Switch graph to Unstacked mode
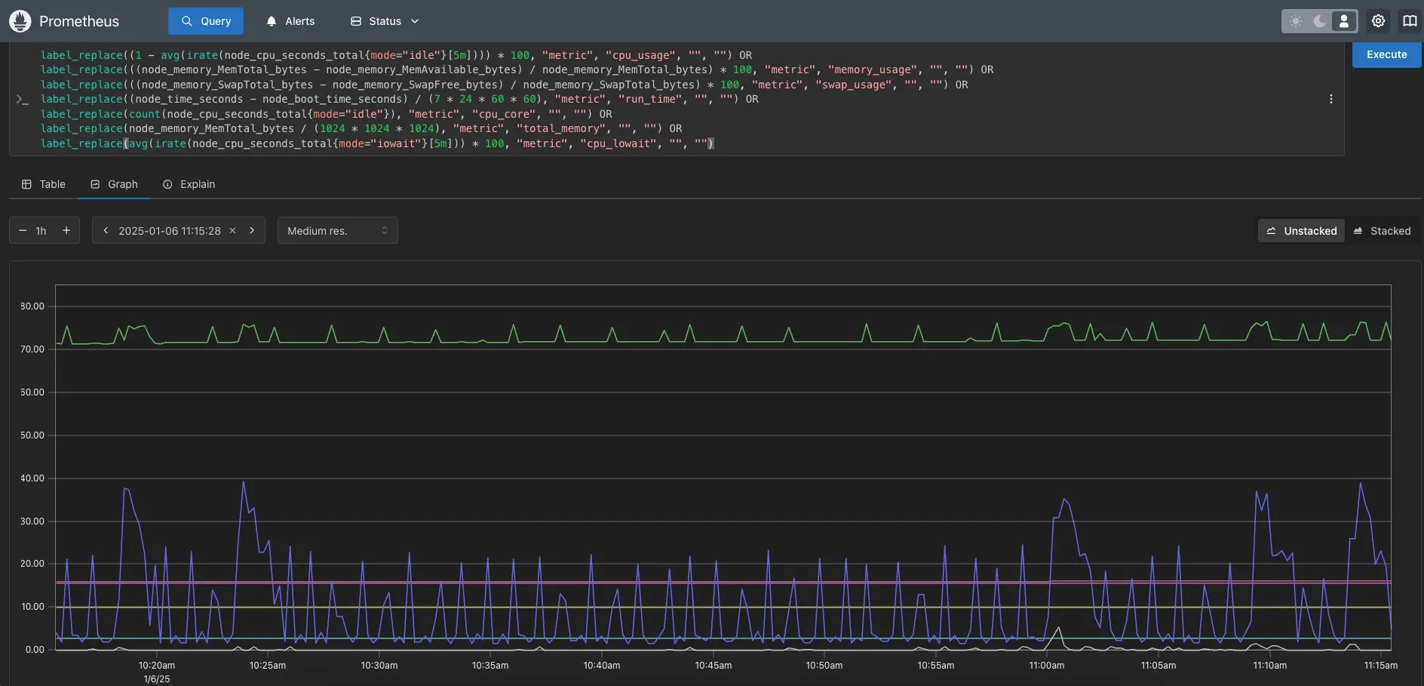Screen dimensions: 1424x686 pyautogui.click(x=1301, y=231)
